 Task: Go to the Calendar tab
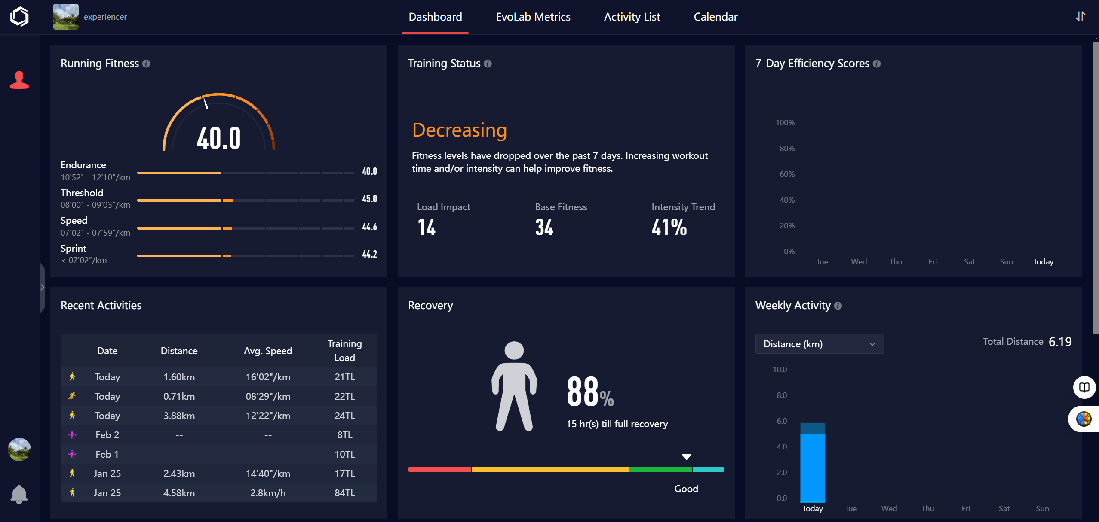[x=715, y=17]
